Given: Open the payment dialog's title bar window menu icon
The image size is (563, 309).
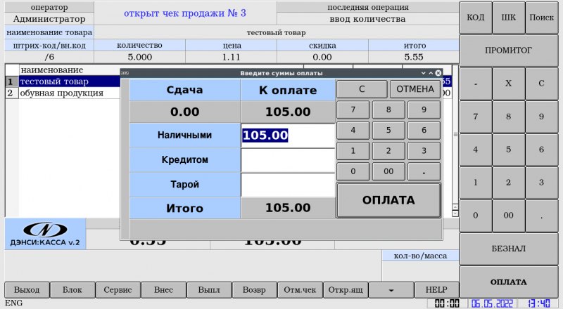Looking at the screenshot, I should (x=125, y=73).
